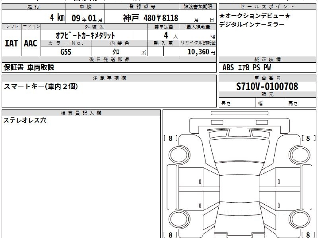
Task: Click the "最大積載量" header
Action: click(198, 27)
